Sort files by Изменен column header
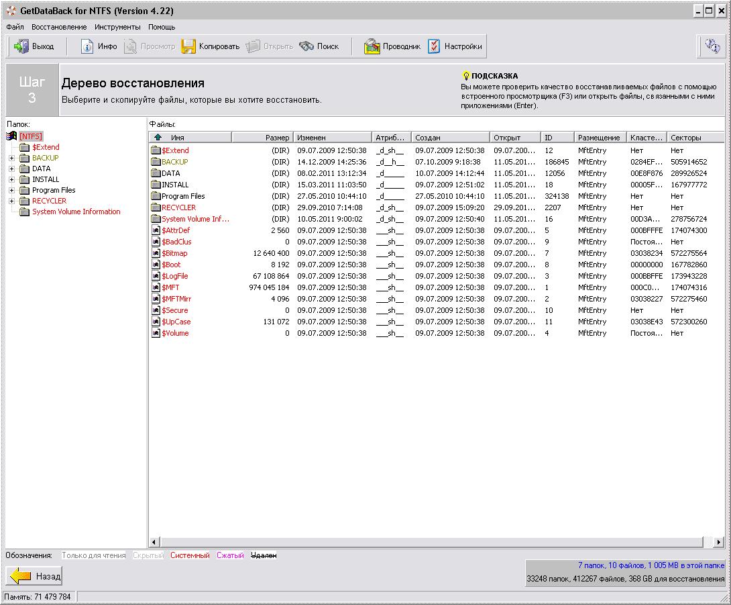The height and width of the screenshot is (605, 731). click(332, 137)
